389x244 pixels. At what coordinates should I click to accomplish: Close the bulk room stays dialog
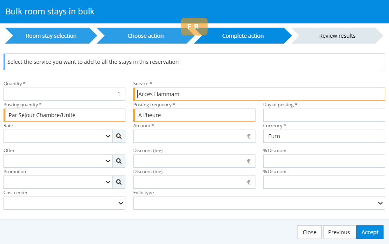pyautogui.click(x=309, y=232)
